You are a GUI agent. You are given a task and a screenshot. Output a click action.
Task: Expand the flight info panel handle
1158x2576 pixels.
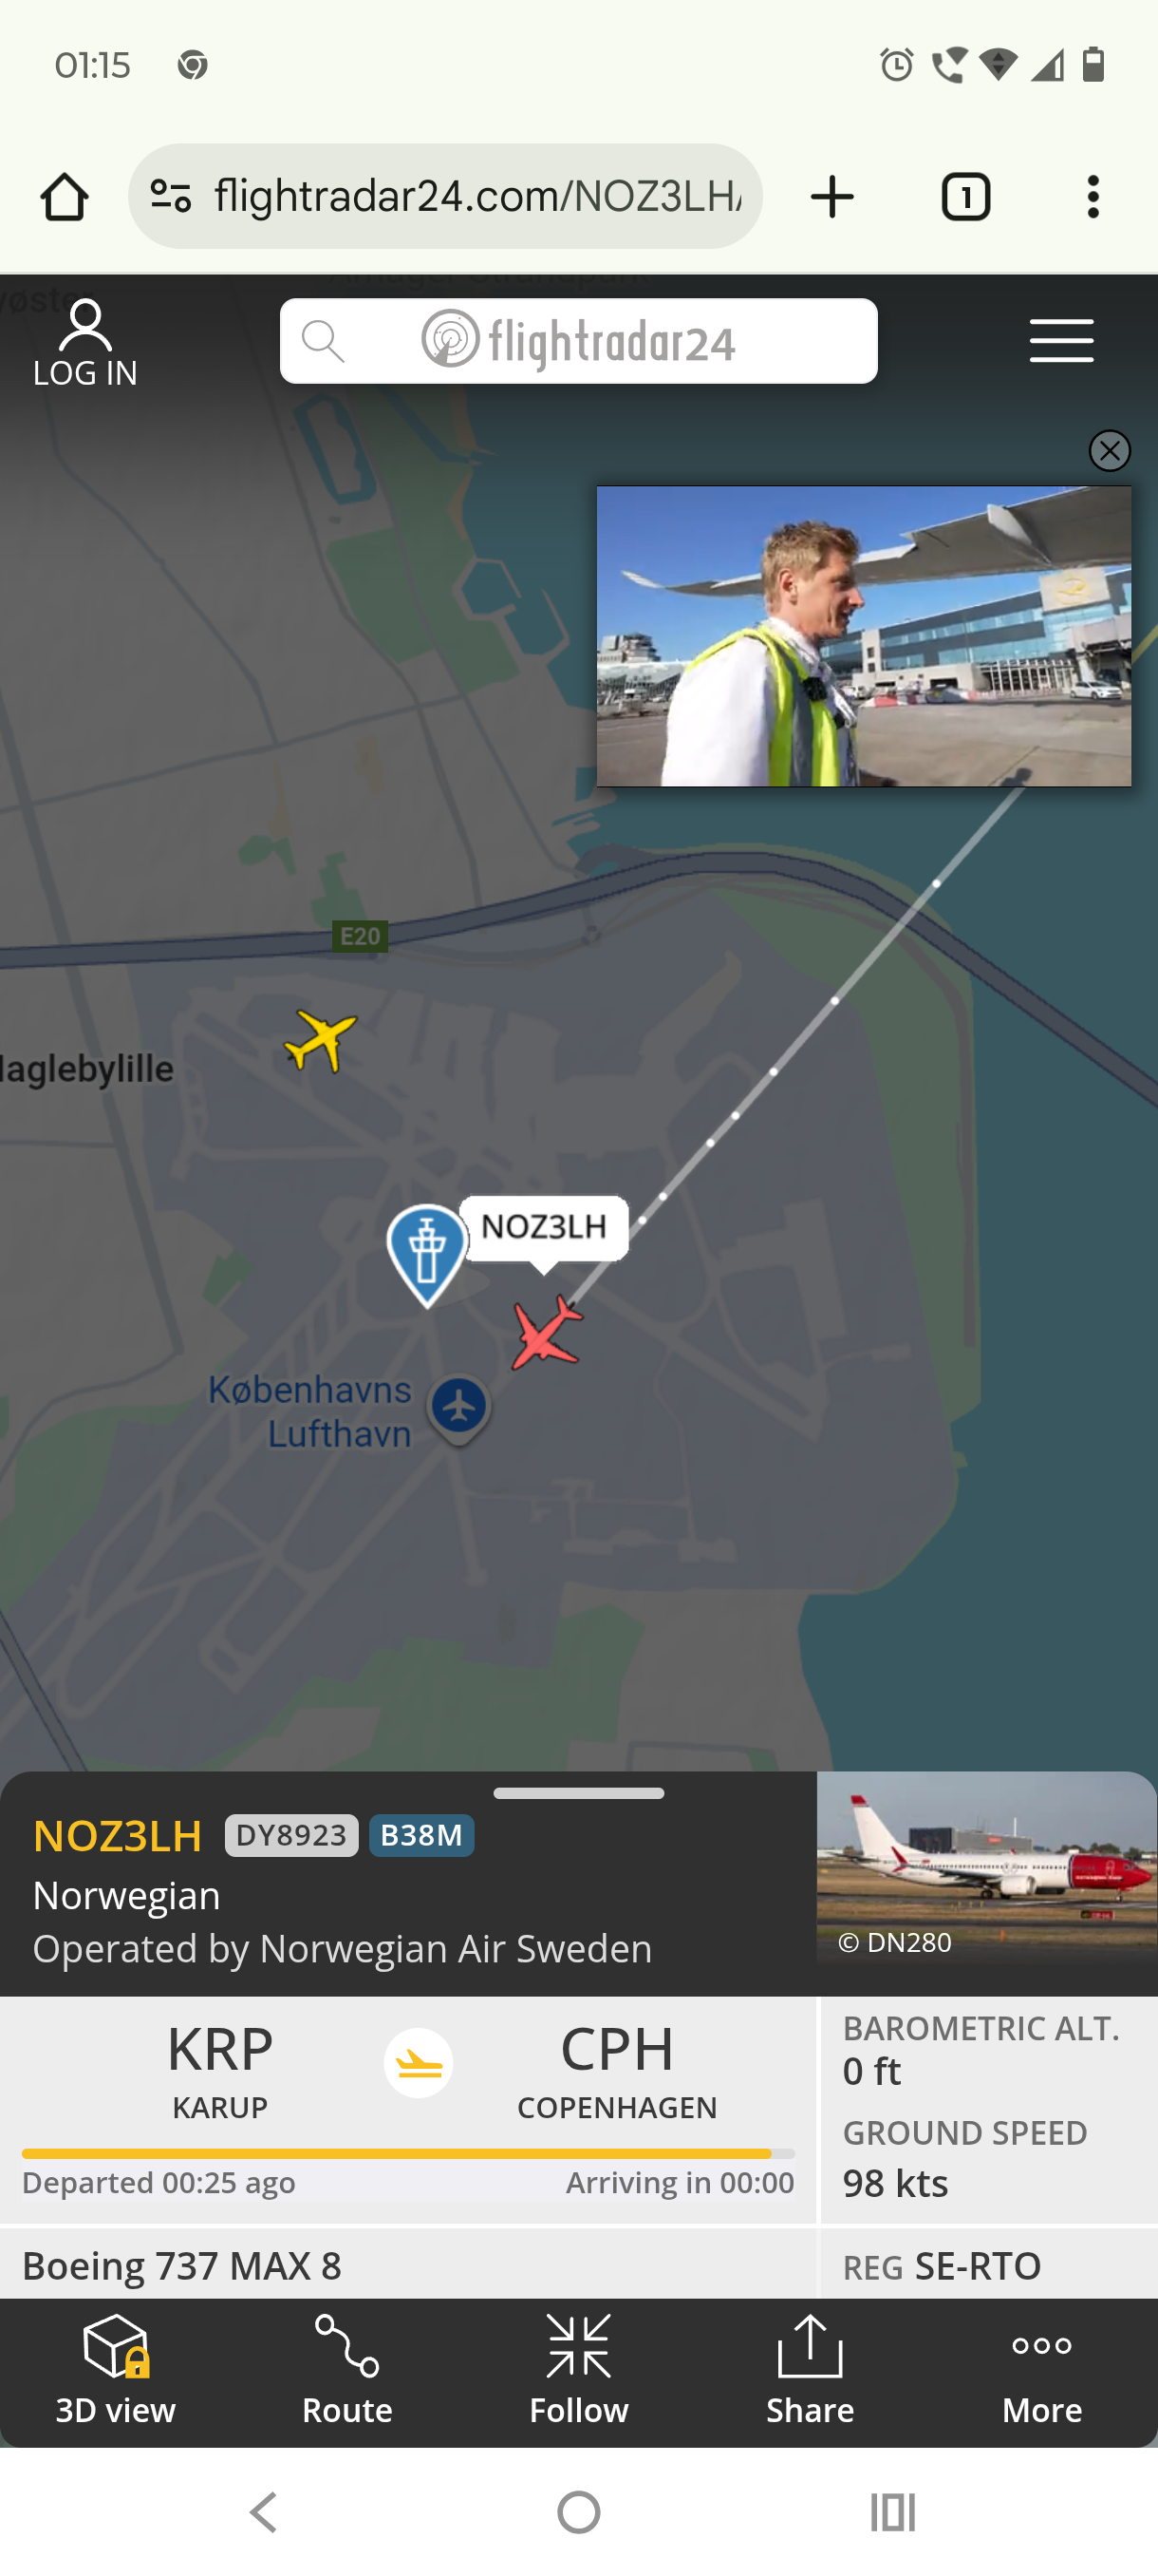point(578,1793)
